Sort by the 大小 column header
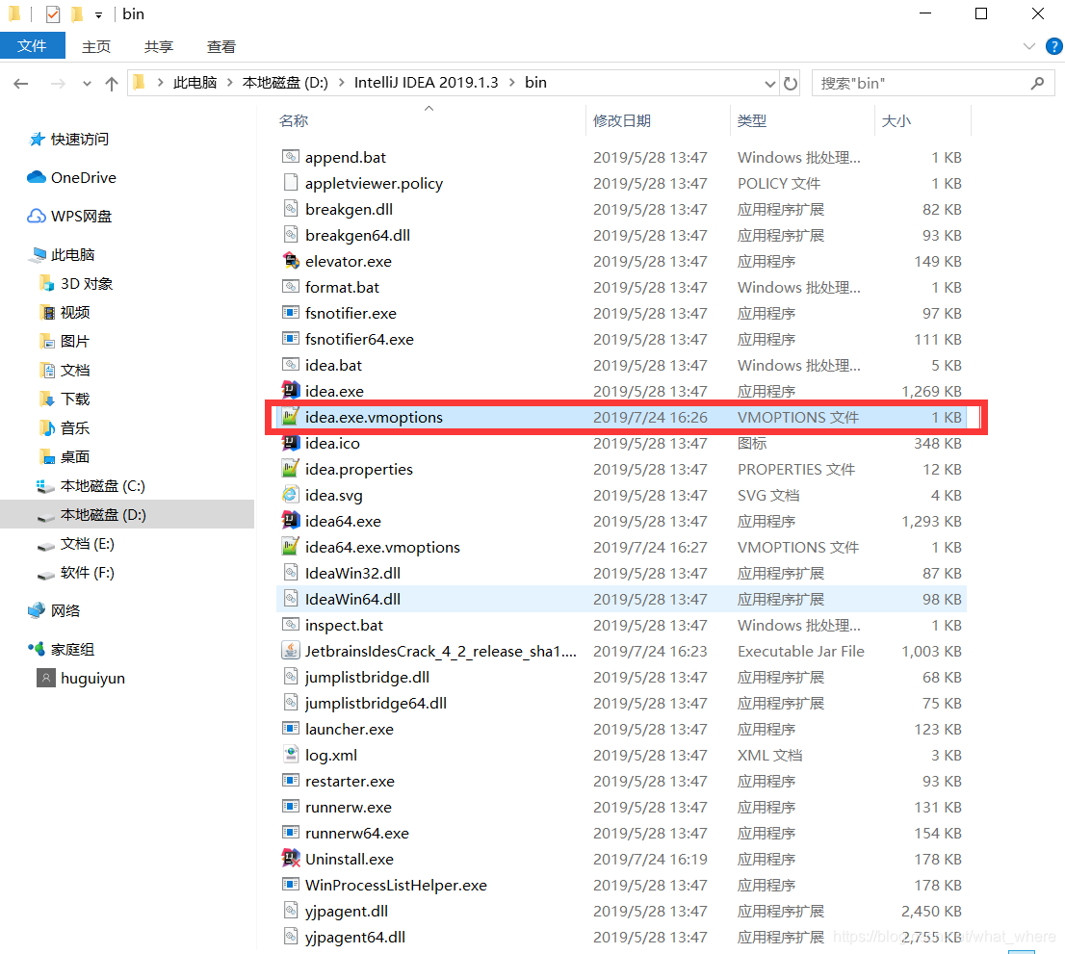1065x954 pixels. 896,121
